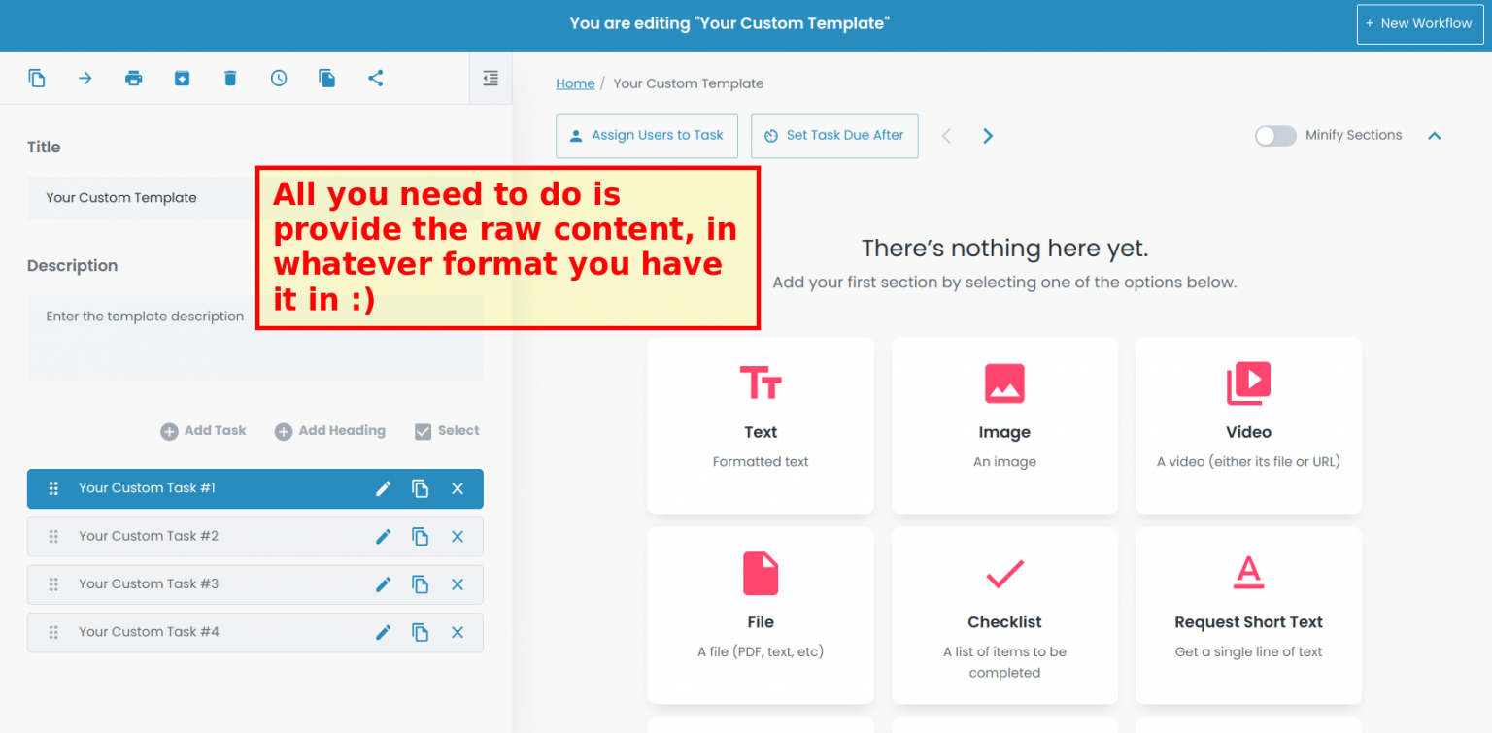Create a New Workflow
Viewport: 1492px width, 733px height.
coord(1419,23)
